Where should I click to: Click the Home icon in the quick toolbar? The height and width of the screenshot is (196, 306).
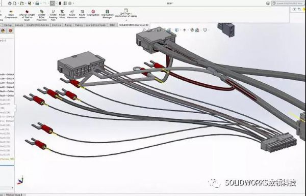pyautogui.click(x=10, y=3)
